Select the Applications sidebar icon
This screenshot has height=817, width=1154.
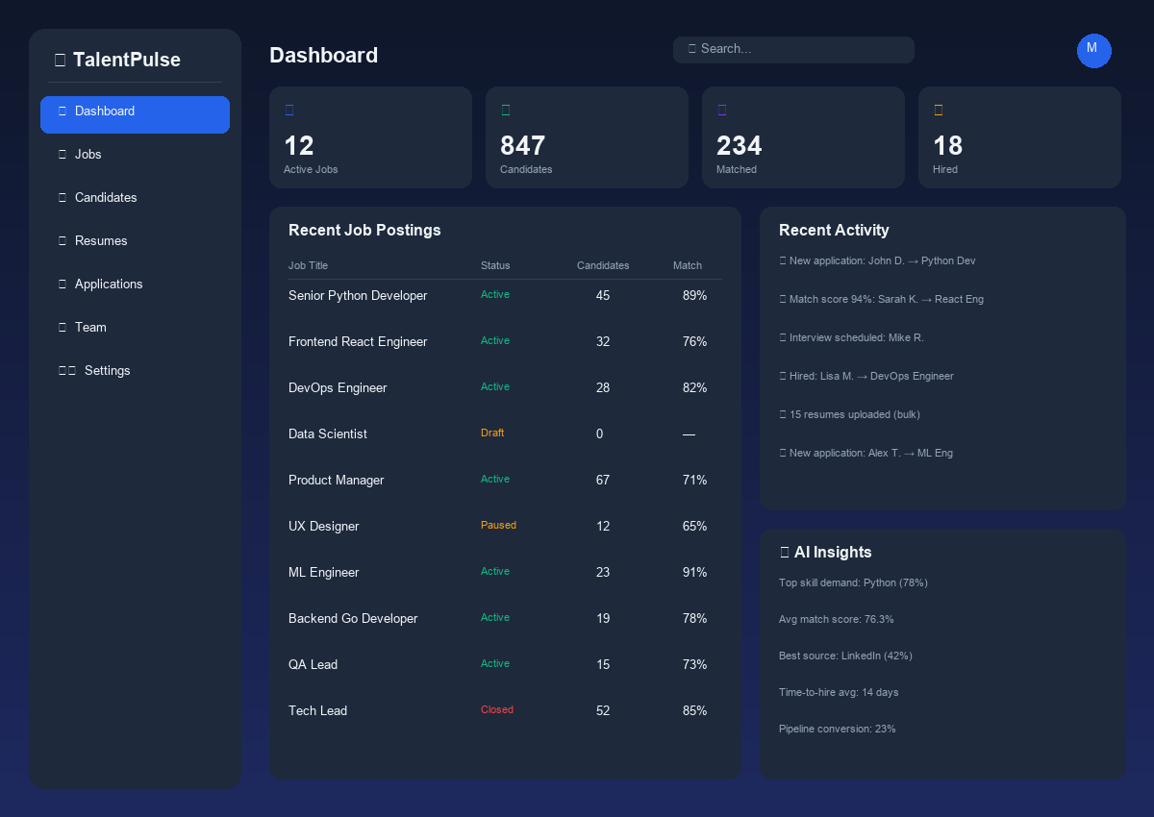click(x=62, y=284)
